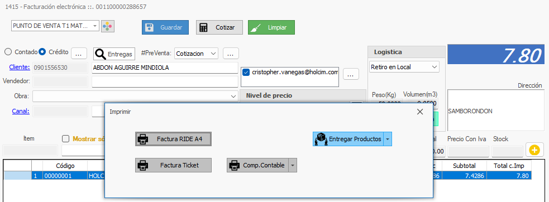Select the Contado radio button
The height and width of the screenshot is (202, 549).
pos(8,52)
